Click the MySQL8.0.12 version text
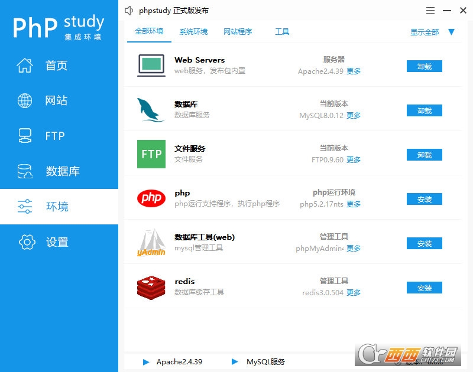Screen dimensions: 473x372 coord(321,115)
